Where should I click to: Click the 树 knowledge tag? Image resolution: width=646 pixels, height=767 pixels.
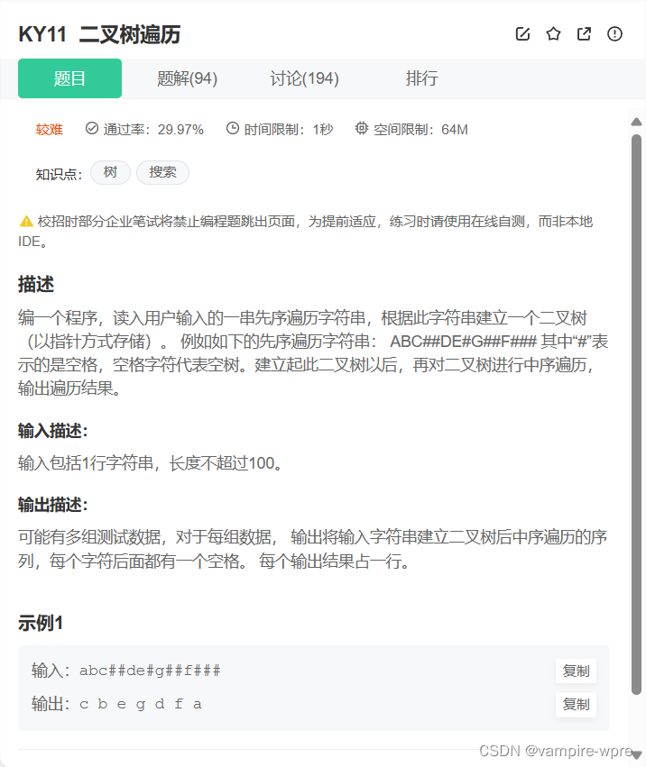110,172
